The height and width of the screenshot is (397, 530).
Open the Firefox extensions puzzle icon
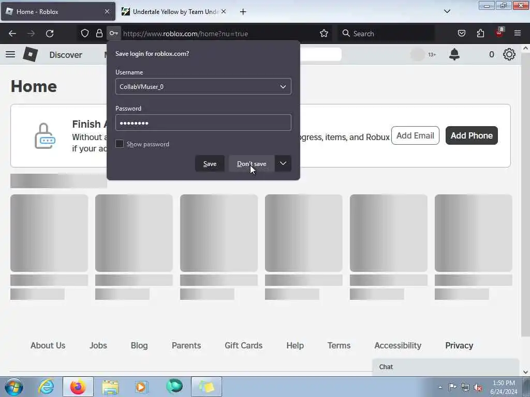pyautogui.click(x=480, y=33)
